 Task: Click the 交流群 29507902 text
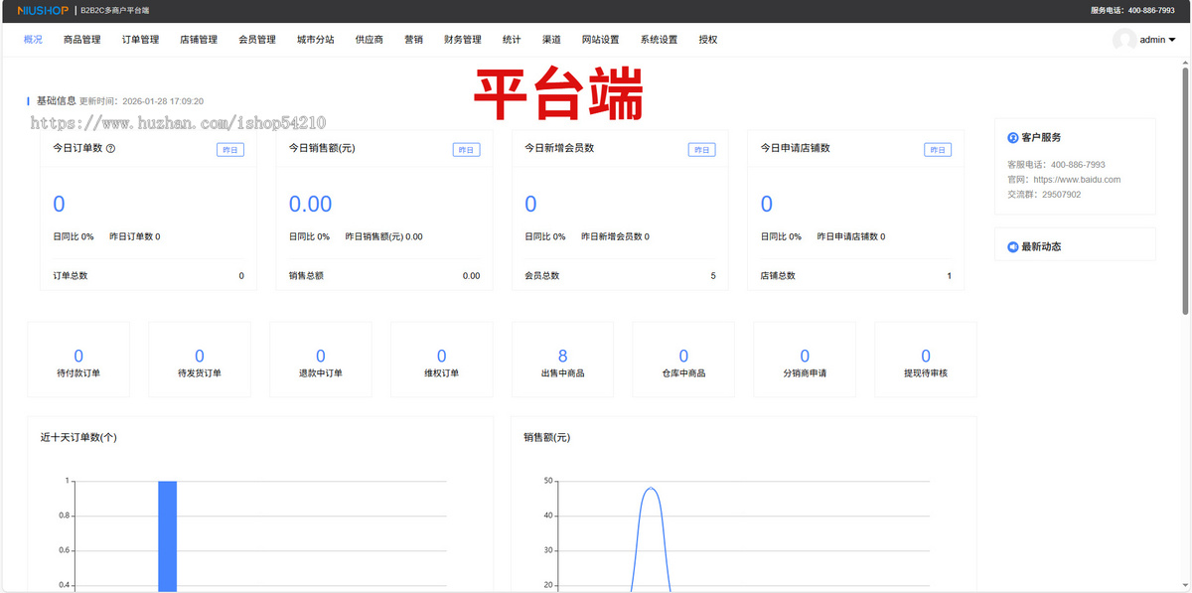pos(1044,195)
